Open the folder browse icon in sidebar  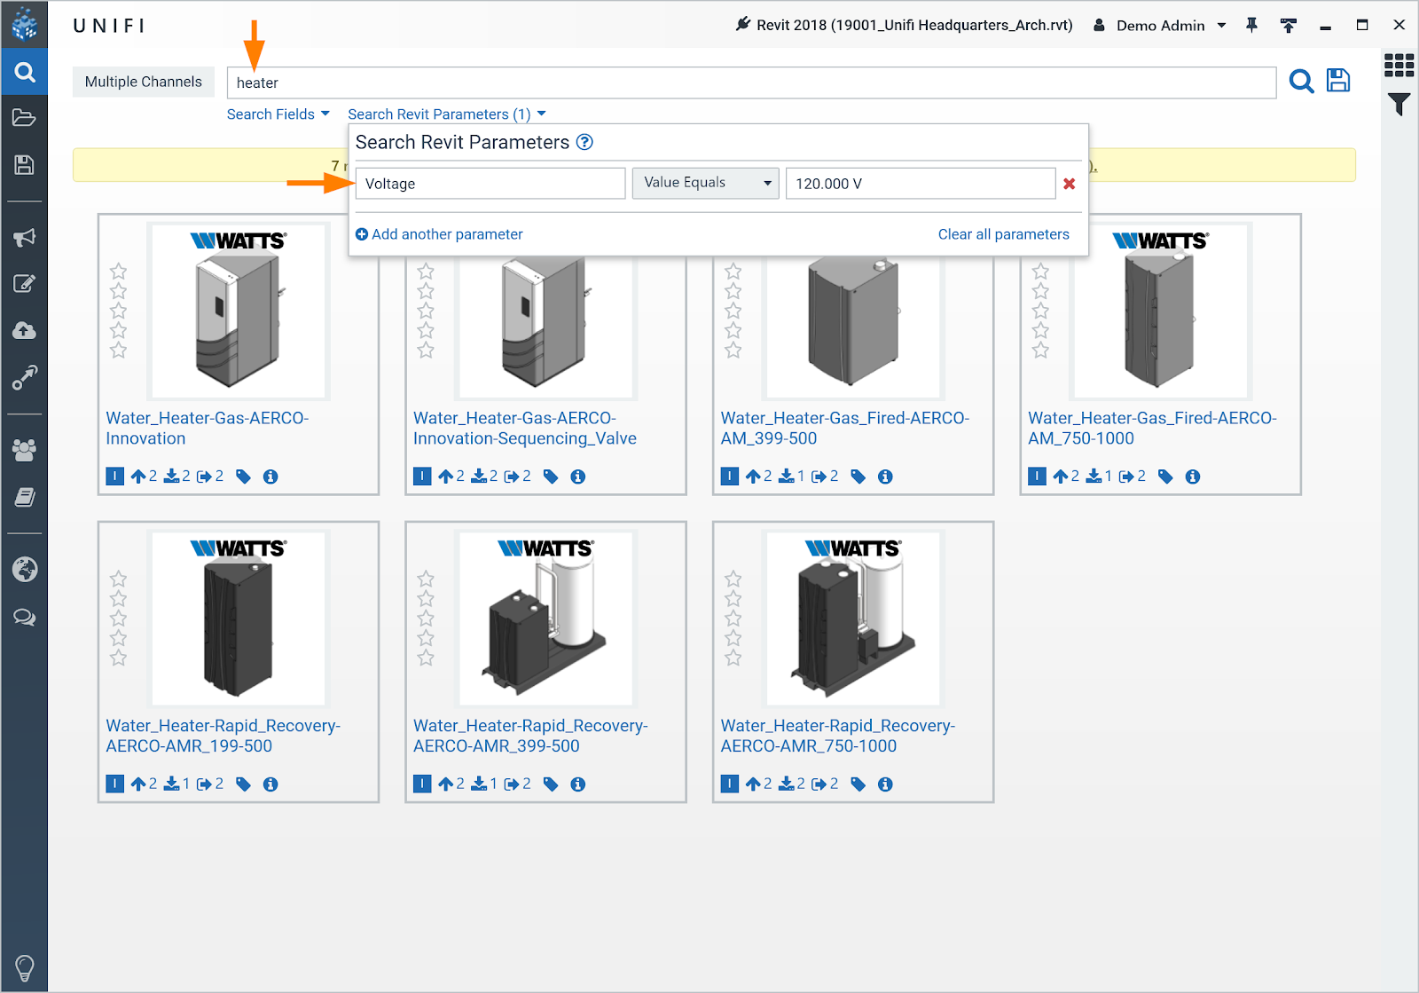(x=24, y=118)
